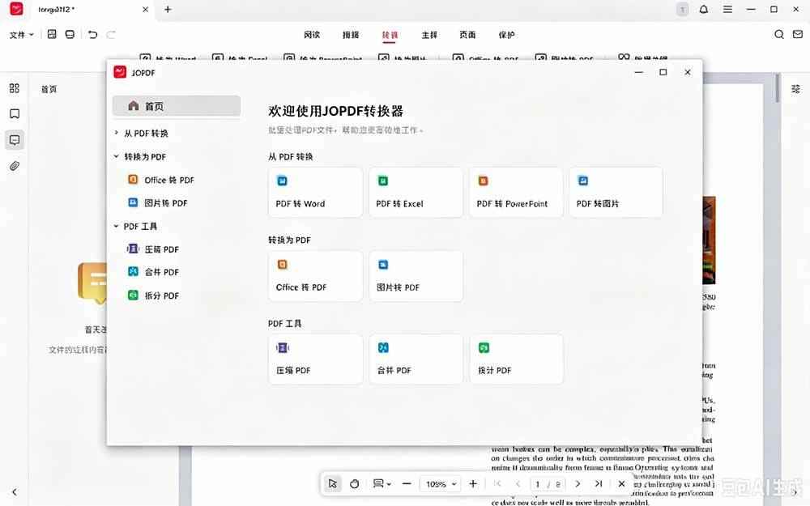Switch to the 保护 tab
The width and height of the screenshot is (810, 506).
(507, 35)
